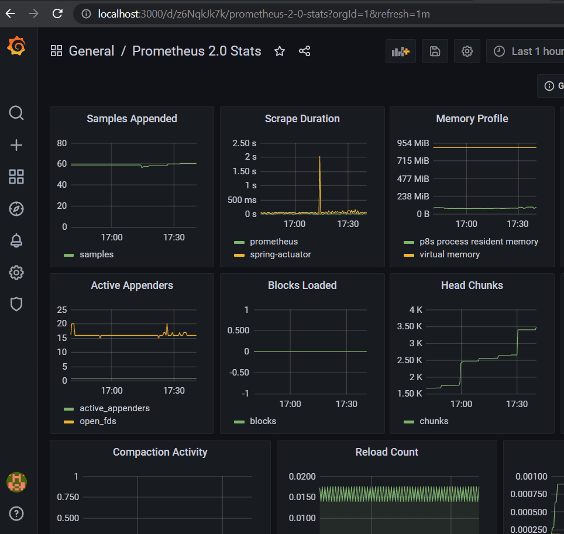
Task: Open the Head Chunks panel title menu
Action: point(472,285)
